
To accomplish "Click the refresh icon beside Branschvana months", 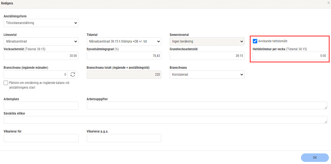I will pos(73,75).
